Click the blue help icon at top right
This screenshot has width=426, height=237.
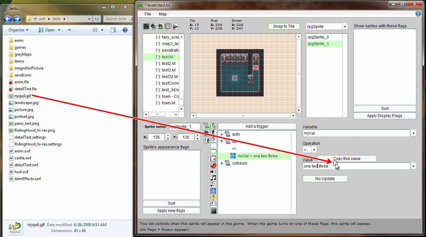[418, 14]
